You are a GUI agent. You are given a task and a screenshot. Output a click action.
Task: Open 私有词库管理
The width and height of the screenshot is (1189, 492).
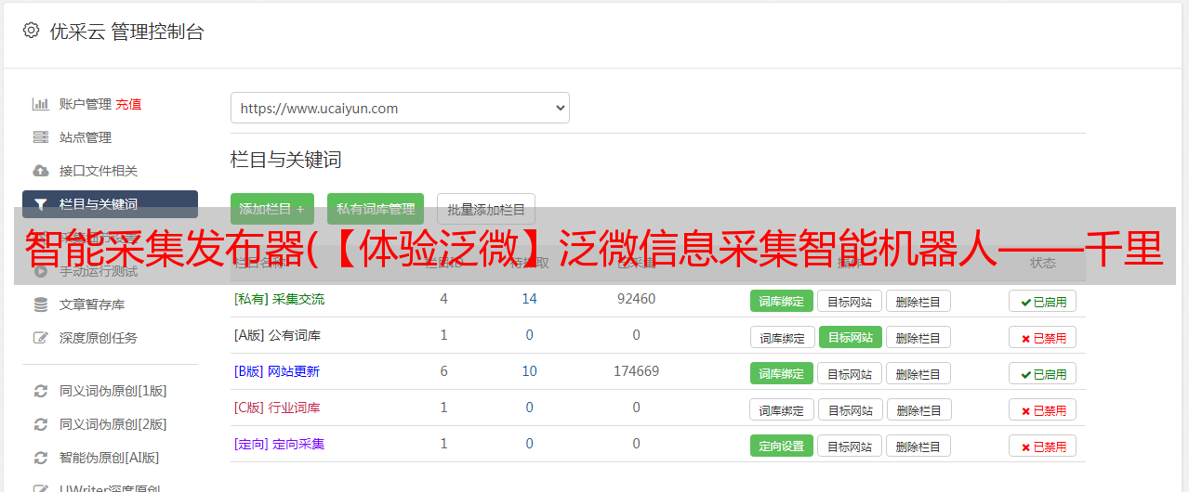pos(376,209)
